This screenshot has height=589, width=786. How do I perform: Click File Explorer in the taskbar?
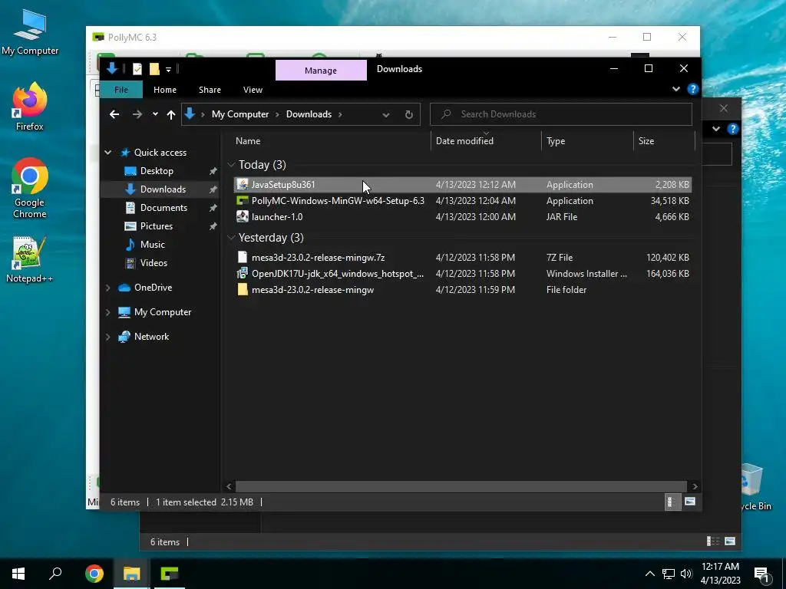132,574
